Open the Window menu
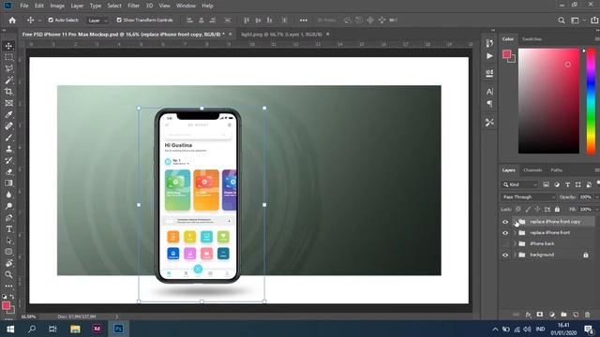 coord(186,6)
